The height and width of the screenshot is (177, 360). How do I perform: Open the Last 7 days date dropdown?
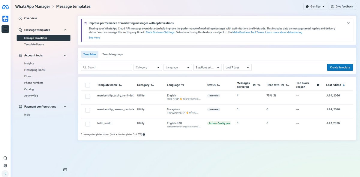point(238,67)
